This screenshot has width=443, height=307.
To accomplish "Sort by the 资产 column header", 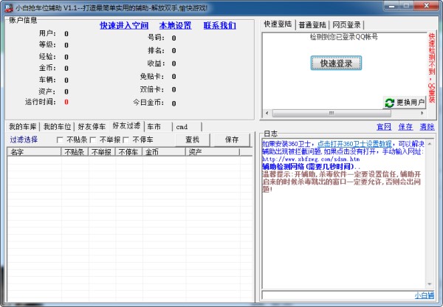I will [213, 152].
